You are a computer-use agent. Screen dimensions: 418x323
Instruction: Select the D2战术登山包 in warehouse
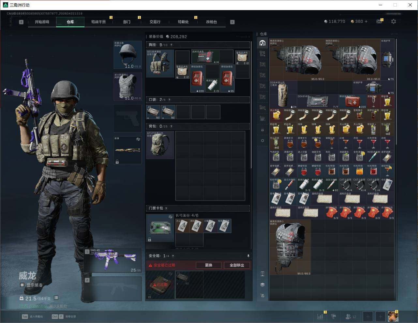pyautogui.click(x=283, y=94)
